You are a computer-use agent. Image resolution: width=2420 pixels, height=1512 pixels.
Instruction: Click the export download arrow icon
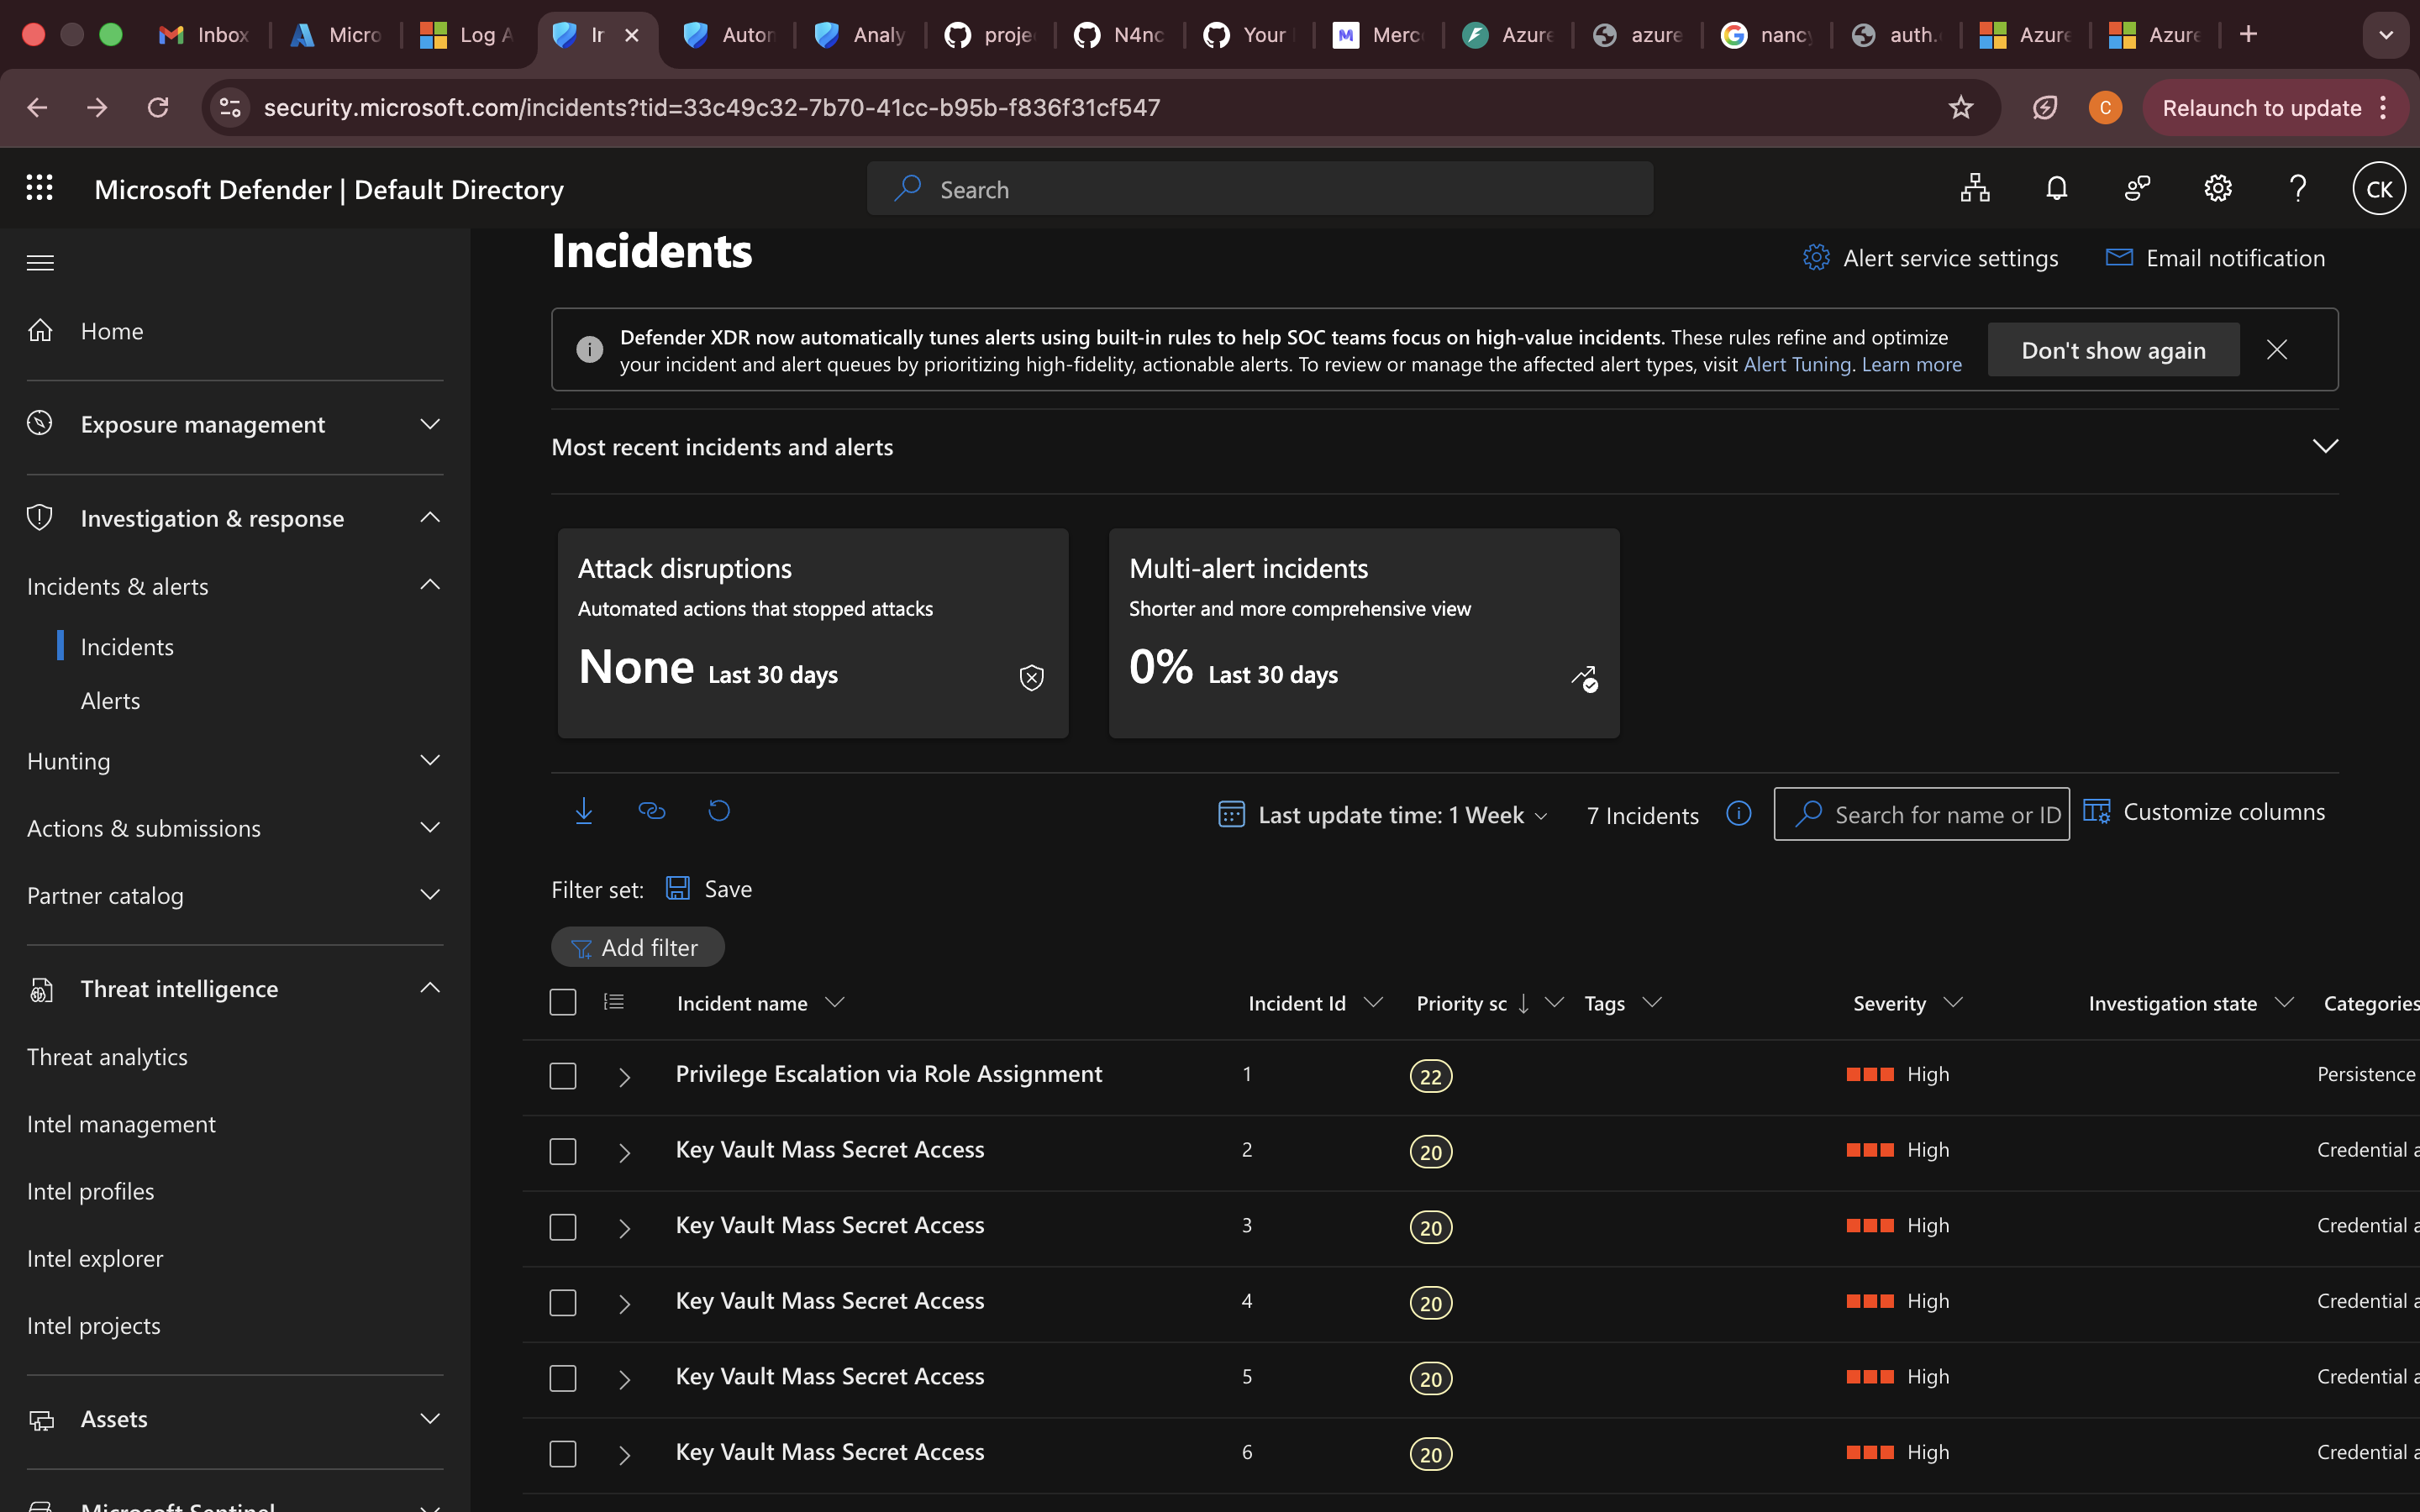(x=584, y=811)
